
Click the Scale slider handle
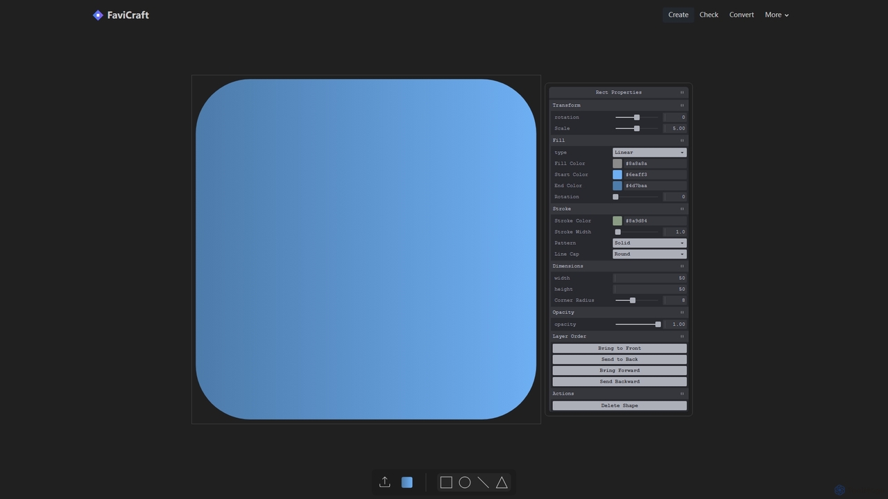point(637,129)
